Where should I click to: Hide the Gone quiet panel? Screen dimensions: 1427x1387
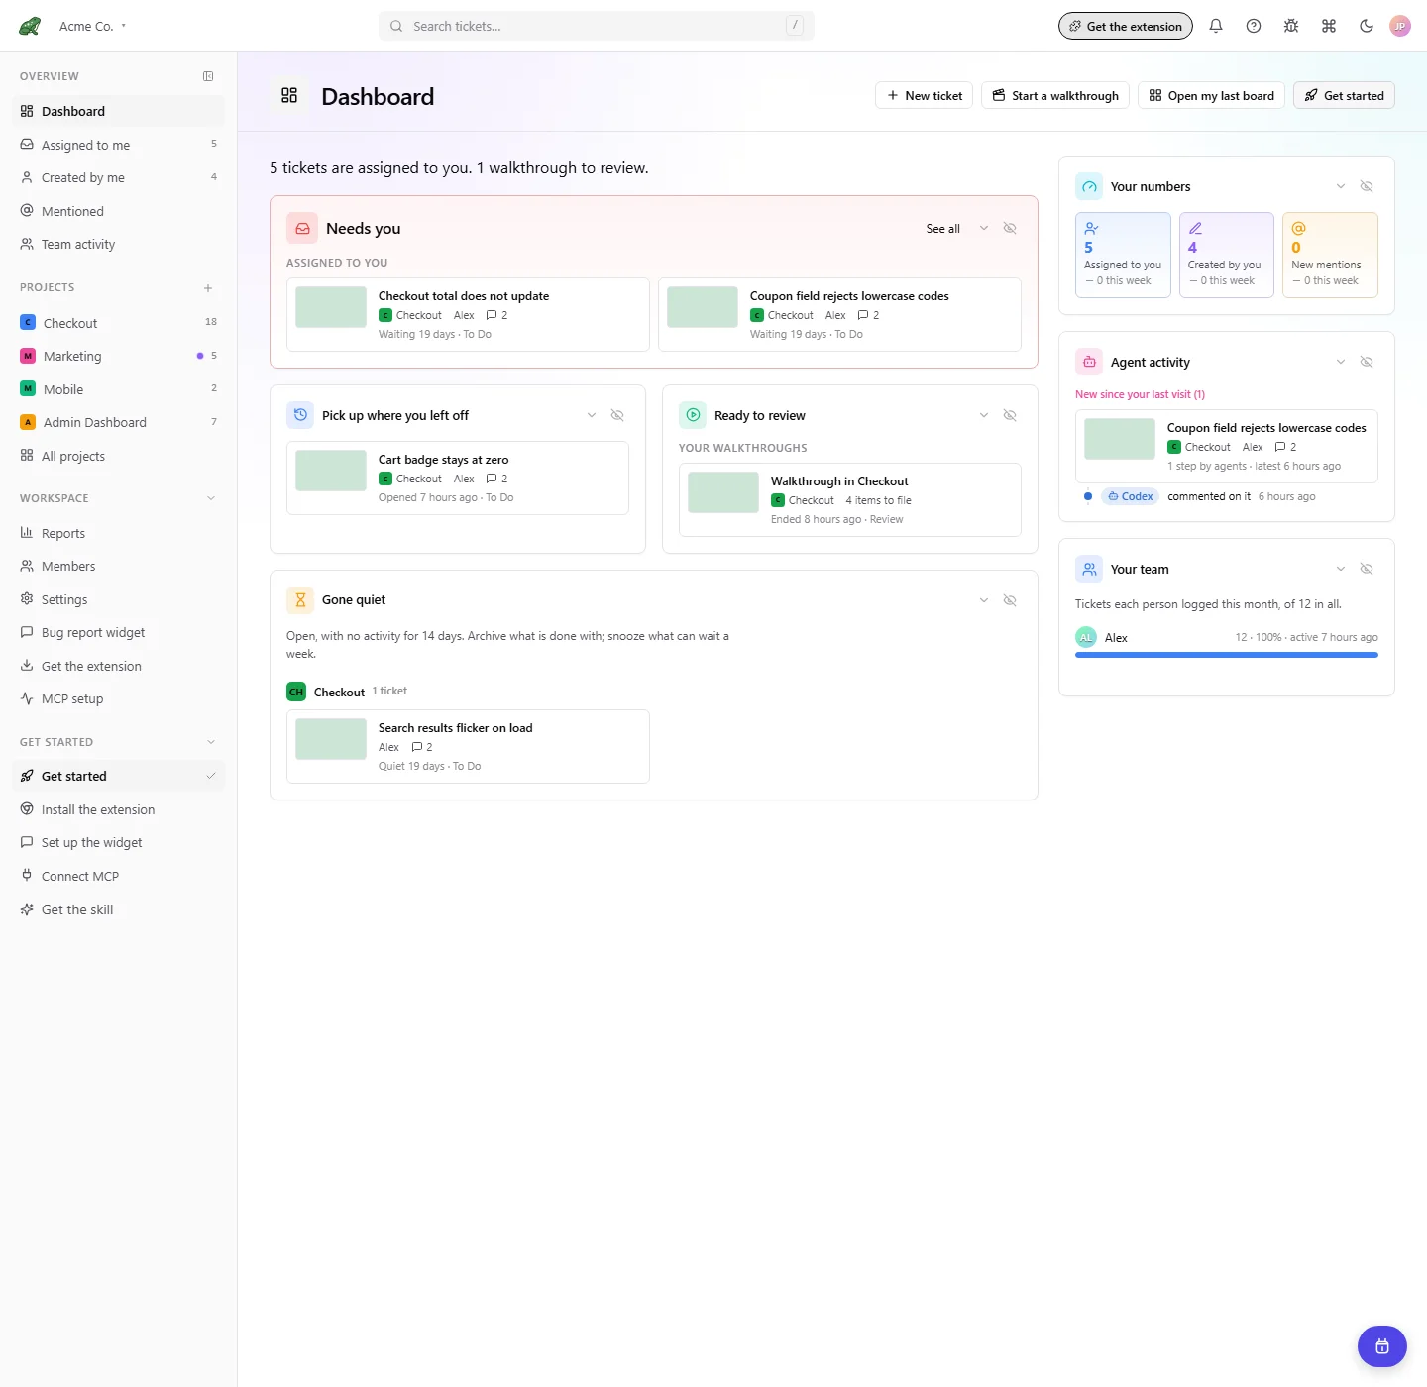(1010, 600)
